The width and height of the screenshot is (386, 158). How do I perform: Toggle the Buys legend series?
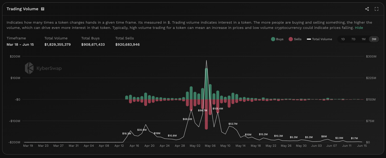(277, 39)
